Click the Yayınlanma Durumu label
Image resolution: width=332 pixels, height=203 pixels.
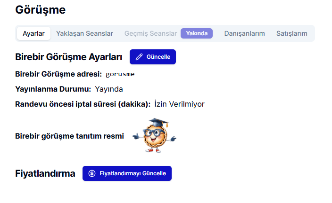pyautogui.click(x=53, y=89)
